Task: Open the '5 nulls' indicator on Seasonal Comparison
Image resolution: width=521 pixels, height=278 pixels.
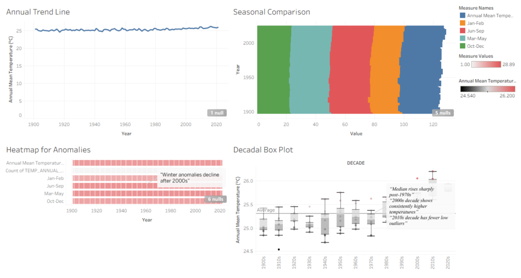Action: [x=443, y=113]
